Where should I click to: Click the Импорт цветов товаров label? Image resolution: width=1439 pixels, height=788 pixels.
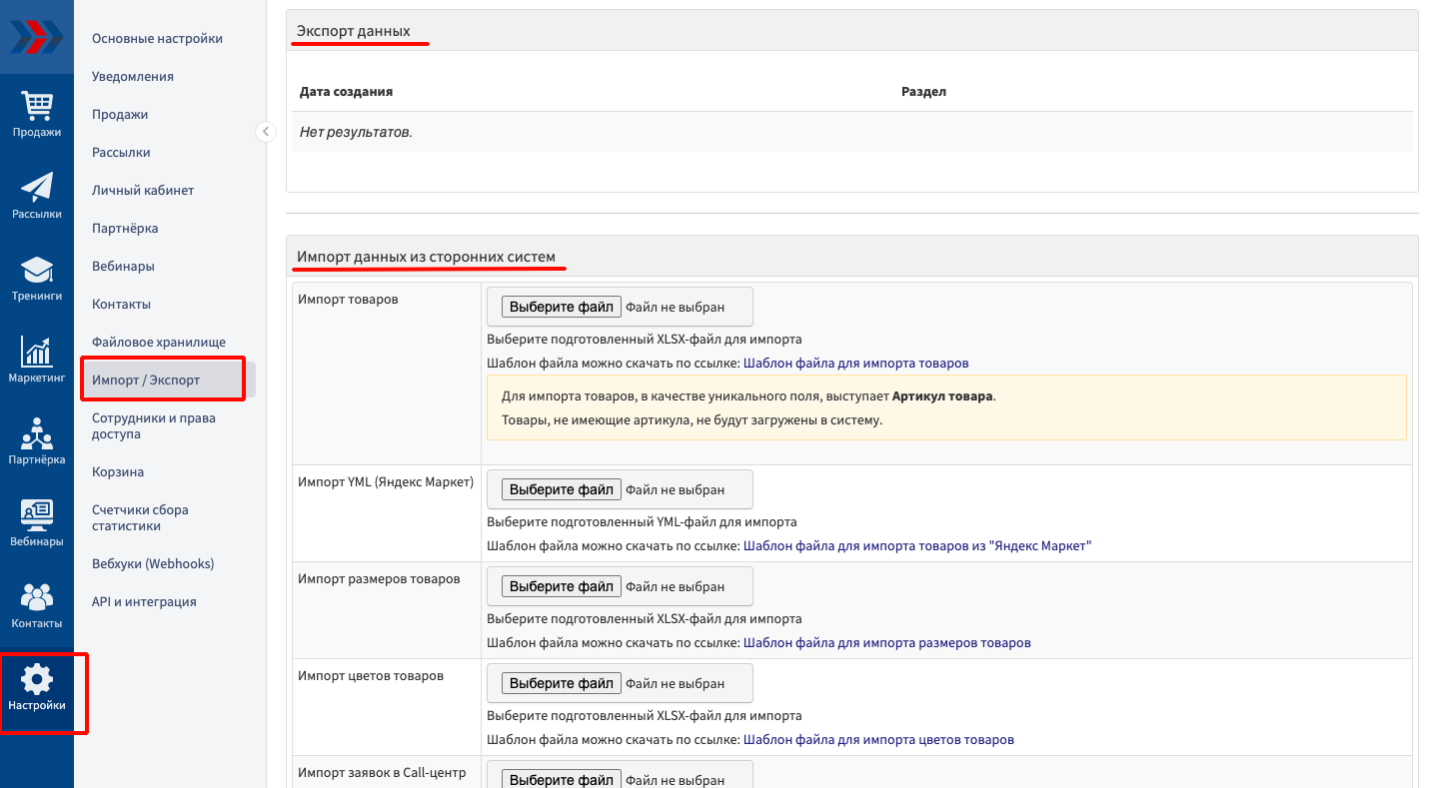click(371, 676)
